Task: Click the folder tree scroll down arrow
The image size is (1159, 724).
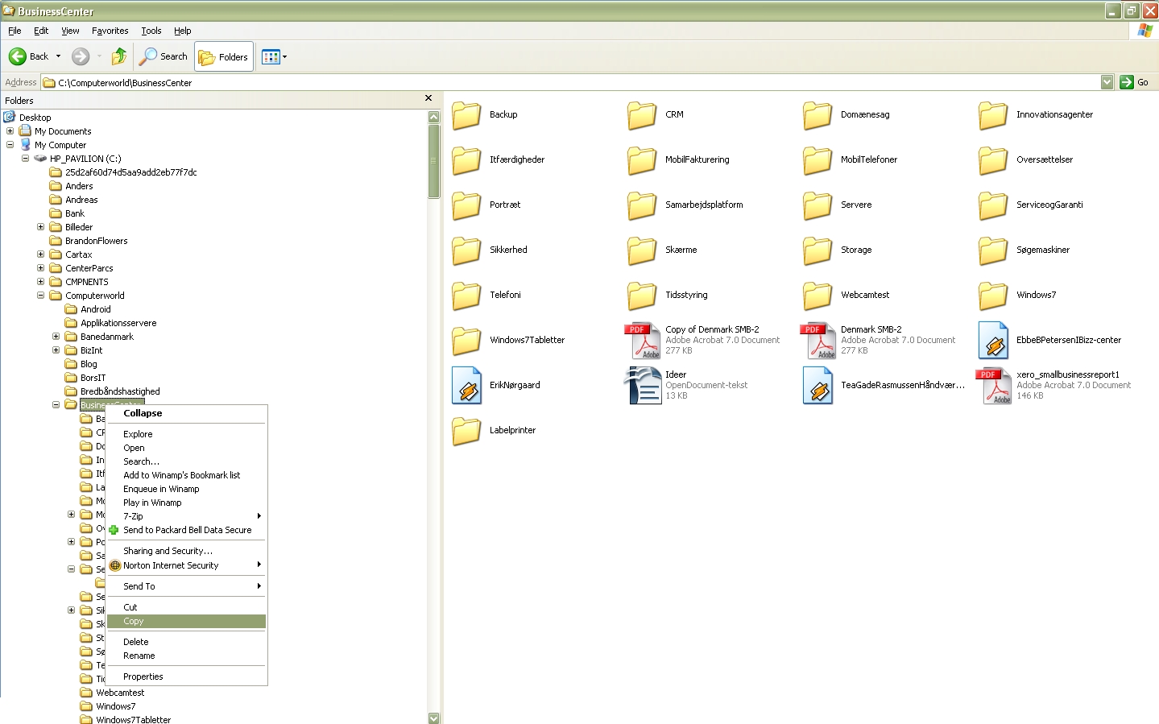Action: pos(434,718)
